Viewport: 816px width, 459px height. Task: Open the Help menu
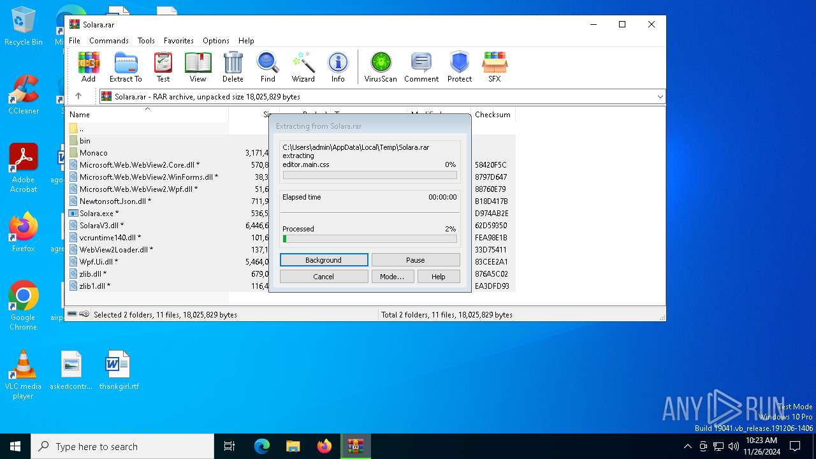pyautogui.click(x=246, y=40)
